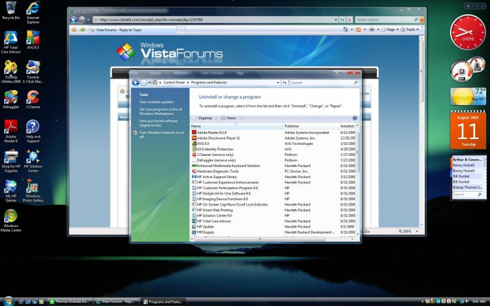
Task: Click the IE Stop button
Action: 350,20
